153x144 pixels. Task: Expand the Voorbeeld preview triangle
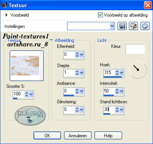coord(6,15)
